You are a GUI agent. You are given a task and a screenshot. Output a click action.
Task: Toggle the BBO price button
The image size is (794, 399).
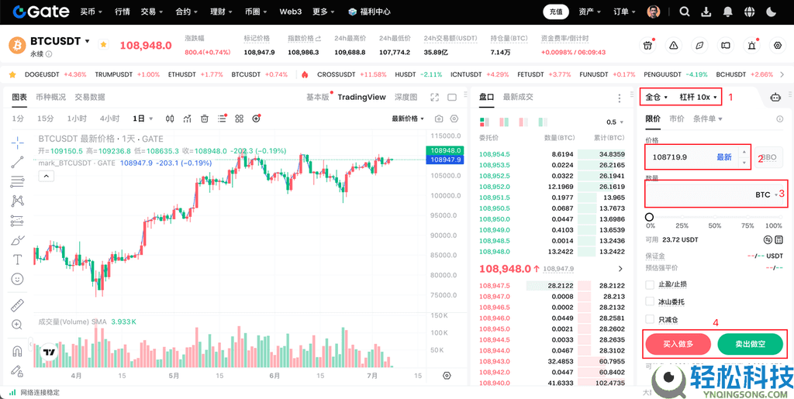[768, 157]
